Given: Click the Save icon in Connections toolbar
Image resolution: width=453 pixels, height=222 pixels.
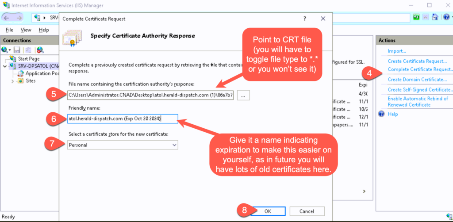Looking at the screenshot, I should coord(17,50).
